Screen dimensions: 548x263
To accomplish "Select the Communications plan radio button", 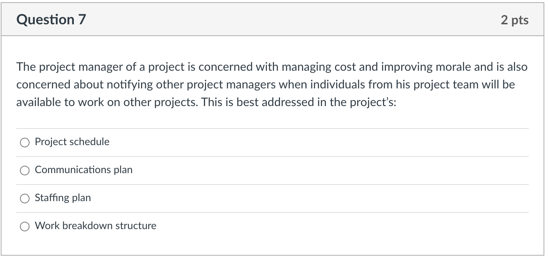I will click(25, 170).
